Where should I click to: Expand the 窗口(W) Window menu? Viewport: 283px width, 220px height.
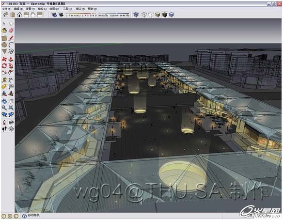[x=80, y=9]
